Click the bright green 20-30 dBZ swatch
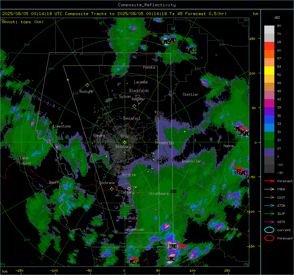Viewport: 294px width, 275px height. coord(269,136)
